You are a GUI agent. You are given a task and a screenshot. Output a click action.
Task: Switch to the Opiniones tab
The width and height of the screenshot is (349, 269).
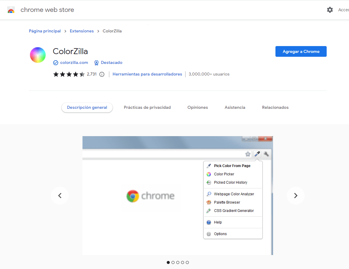coord(198,108)
